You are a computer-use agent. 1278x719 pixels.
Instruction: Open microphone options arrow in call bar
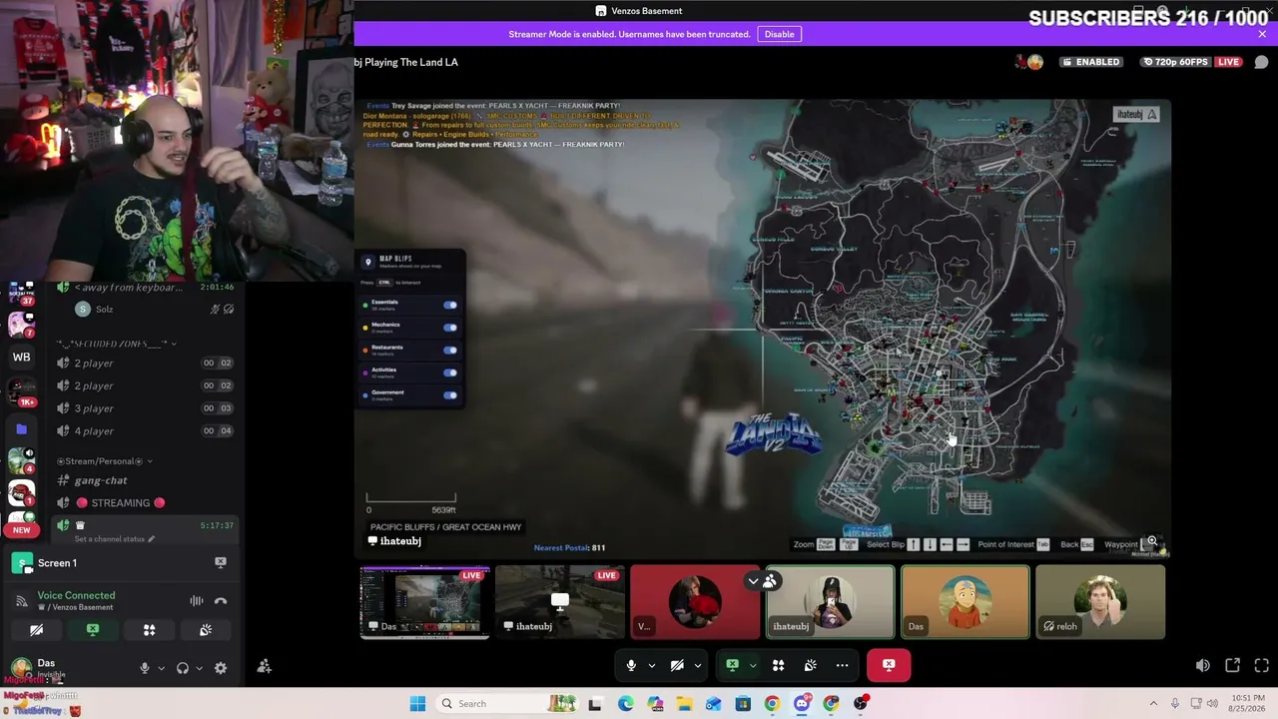click(652, 665)
